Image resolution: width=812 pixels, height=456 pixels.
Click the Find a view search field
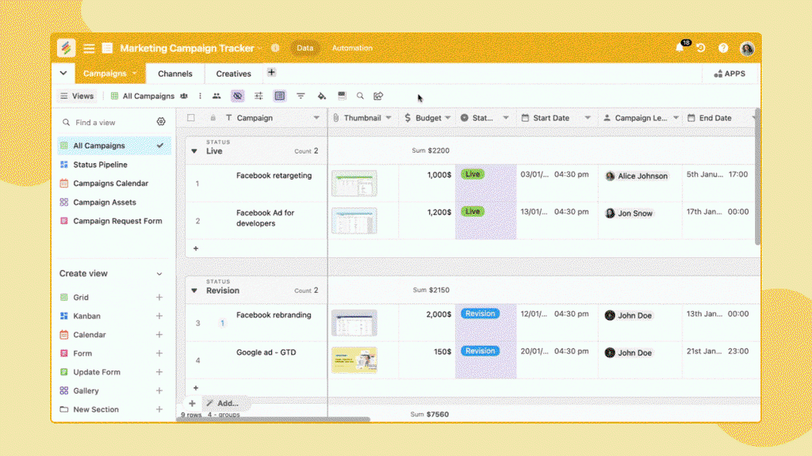(x=106, y=123)
